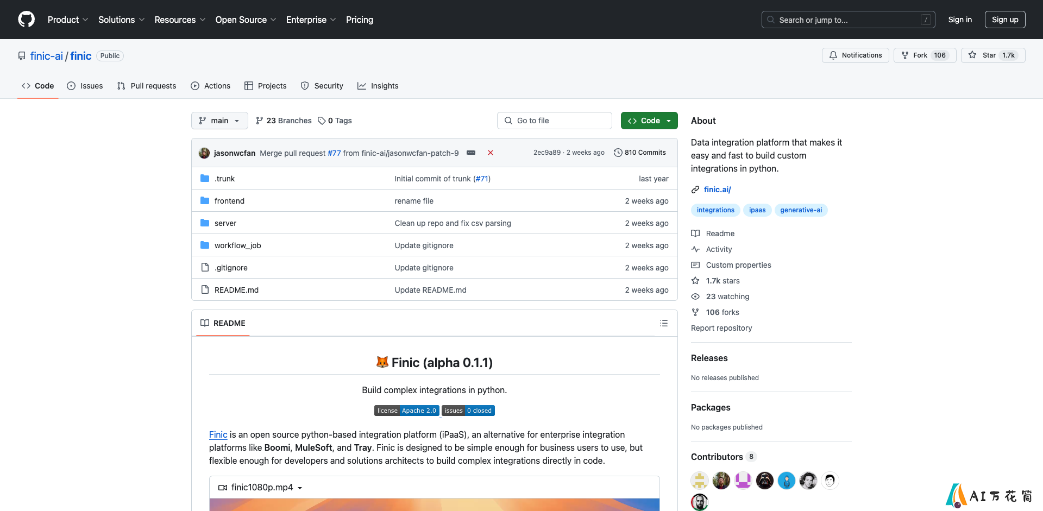Viewport: 1043px width, 511px height.
Task: Click the Sign in link
Action: coord(960,20)
